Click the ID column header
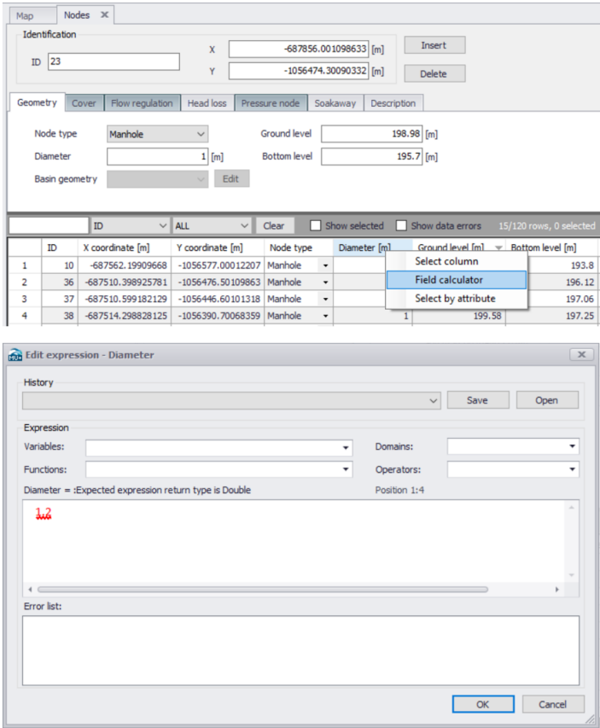600x728 pixels. [60, 248]
